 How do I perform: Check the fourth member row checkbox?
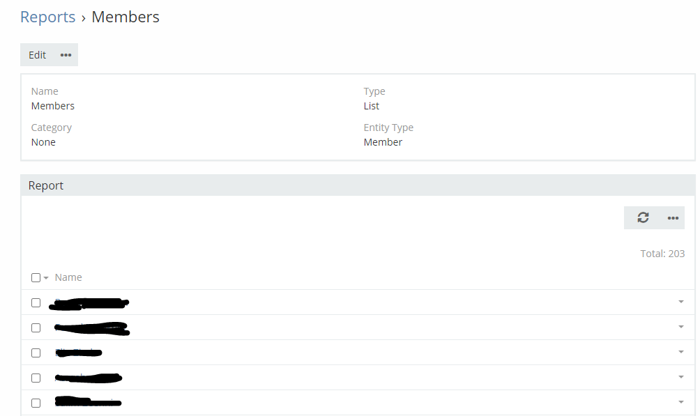click(36, 378)
